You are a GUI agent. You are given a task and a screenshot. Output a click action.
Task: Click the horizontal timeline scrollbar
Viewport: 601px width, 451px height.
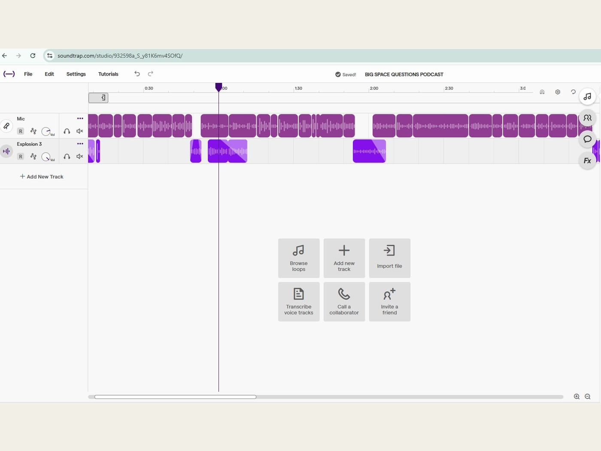tap(175, 397)
